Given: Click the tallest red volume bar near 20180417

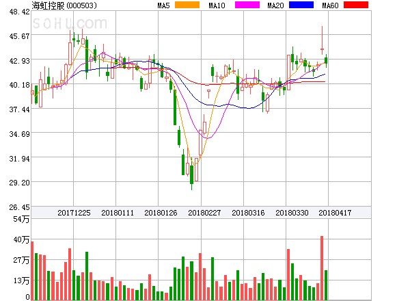Looking at the screenshot, I should 322,268.
